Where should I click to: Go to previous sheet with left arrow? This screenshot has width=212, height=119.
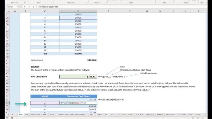coord(9,115)
